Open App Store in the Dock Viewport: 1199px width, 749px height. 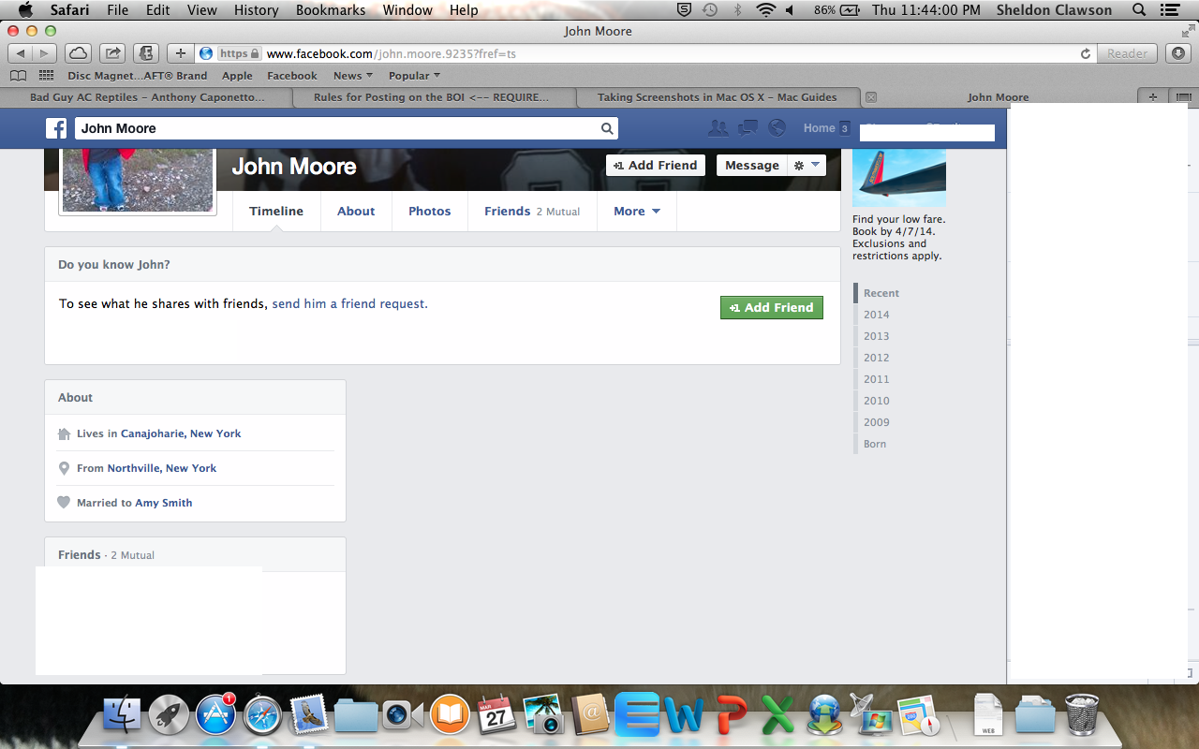[215, 716]
